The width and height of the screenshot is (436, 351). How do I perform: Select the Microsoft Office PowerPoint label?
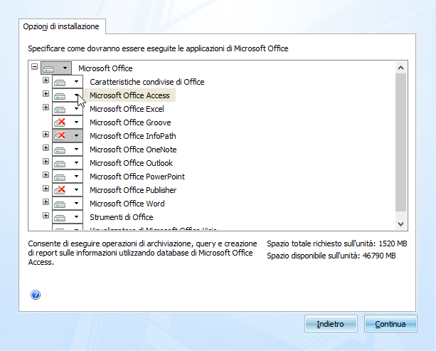click(x=137, y=177)
